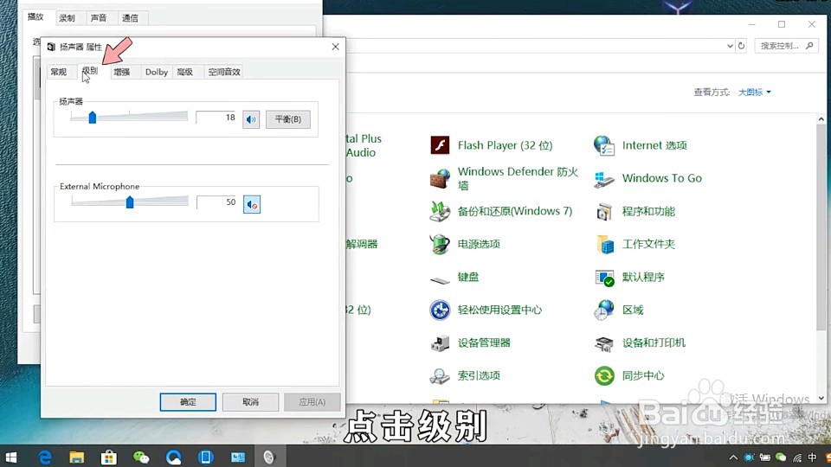Open 设备管理器 icon
Screen dimensions: 831x467
point(440,342)
